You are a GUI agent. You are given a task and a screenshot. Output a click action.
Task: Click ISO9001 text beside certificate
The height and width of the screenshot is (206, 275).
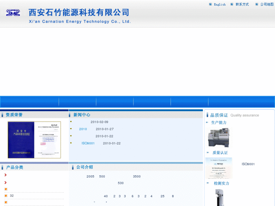coord(248,164)
